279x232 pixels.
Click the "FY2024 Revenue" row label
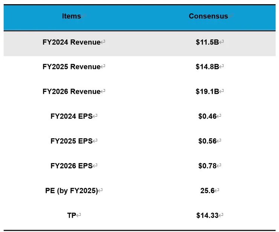[x=72, y=42]
